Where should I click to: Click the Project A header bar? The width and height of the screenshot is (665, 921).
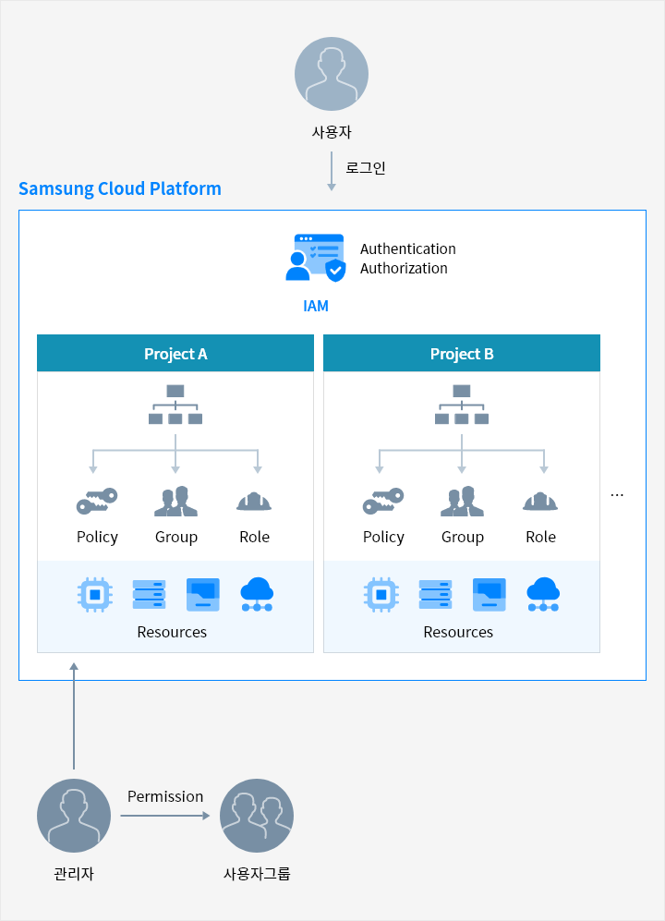coord(175,353)
